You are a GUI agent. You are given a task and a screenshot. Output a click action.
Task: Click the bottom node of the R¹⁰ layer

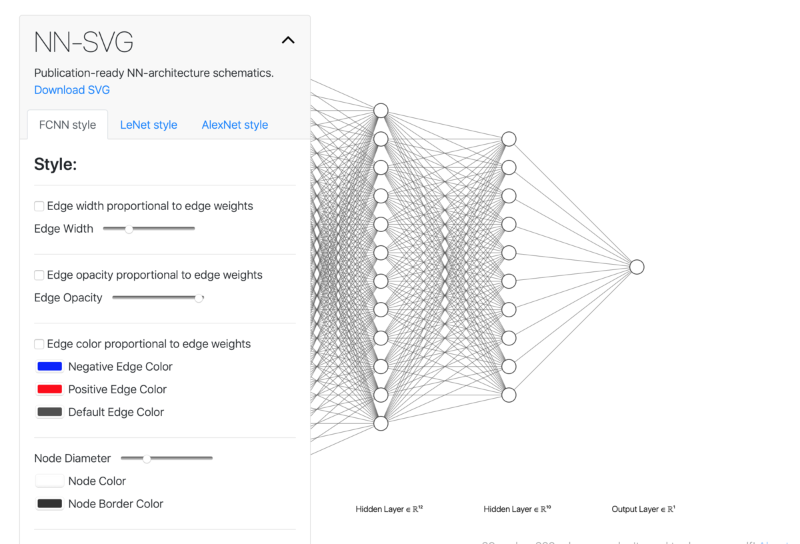509,395
